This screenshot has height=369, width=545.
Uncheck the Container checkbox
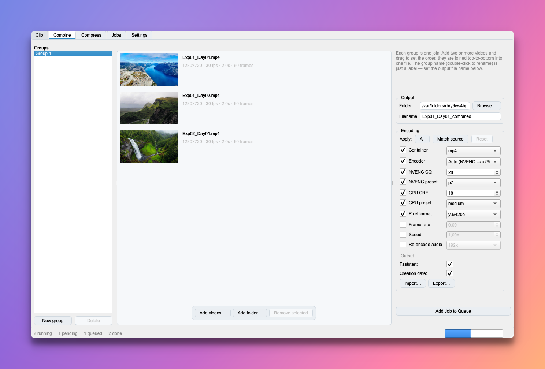403,150
